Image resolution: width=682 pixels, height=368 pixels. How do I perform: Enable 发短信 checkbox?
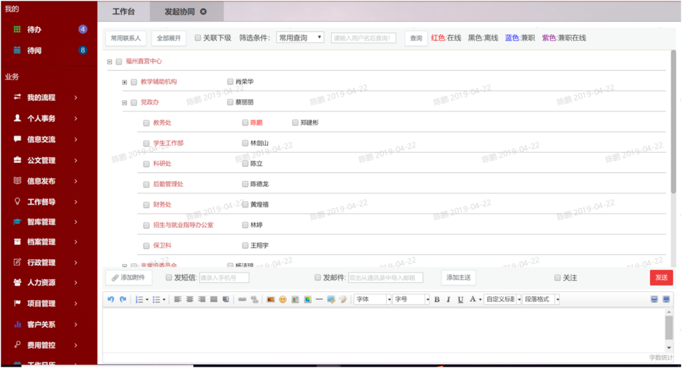coord(169,278)
